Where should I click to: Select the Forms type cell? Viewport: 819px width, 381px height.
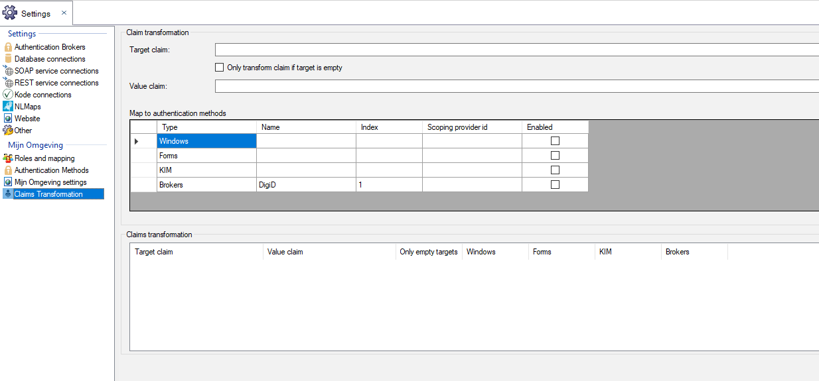(x=206, y=156)
